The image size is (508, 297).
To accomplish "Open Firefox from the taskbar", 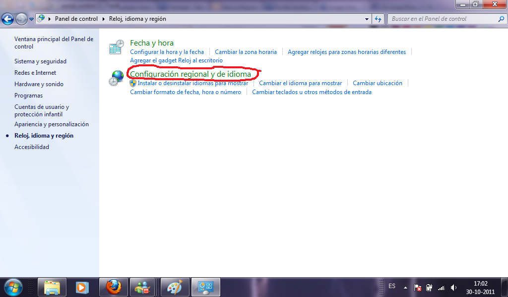I will tap(114, 287).
